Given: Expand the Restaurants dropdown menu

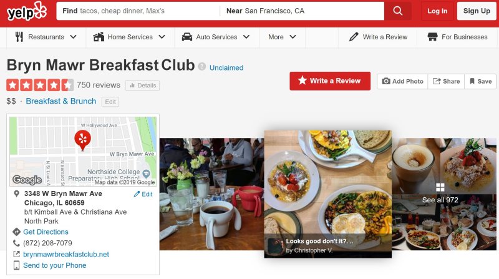Looking at the screenshot, I should point(46,37).
